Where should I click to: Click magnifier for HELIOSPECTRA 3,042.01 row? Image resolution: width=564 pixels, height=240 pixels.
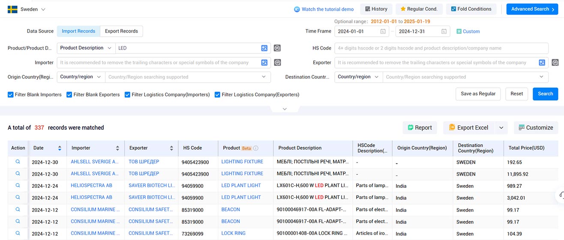(x=18, y=198)
